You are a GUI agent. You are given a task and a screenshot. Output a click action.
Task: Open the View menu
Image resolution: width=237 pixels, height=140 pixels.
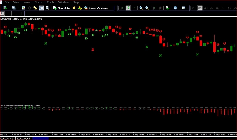16,2
